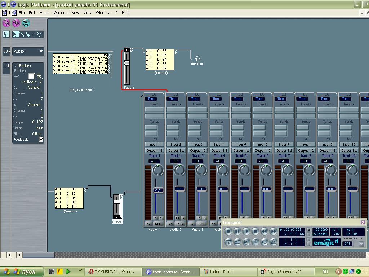Click the Play button in Transport
The height and width of the screenshot is (277, 369).
pos(246,232)
